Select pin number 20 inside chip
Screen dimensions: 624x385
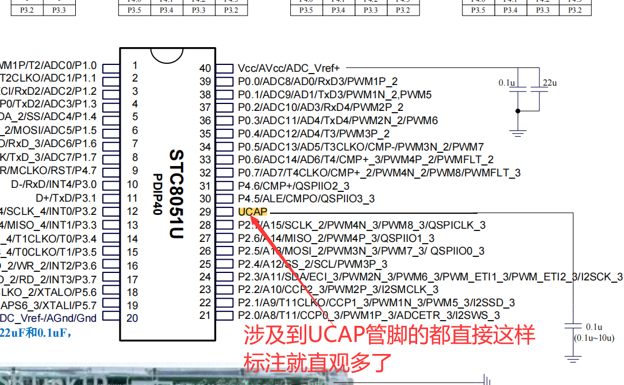132,318
